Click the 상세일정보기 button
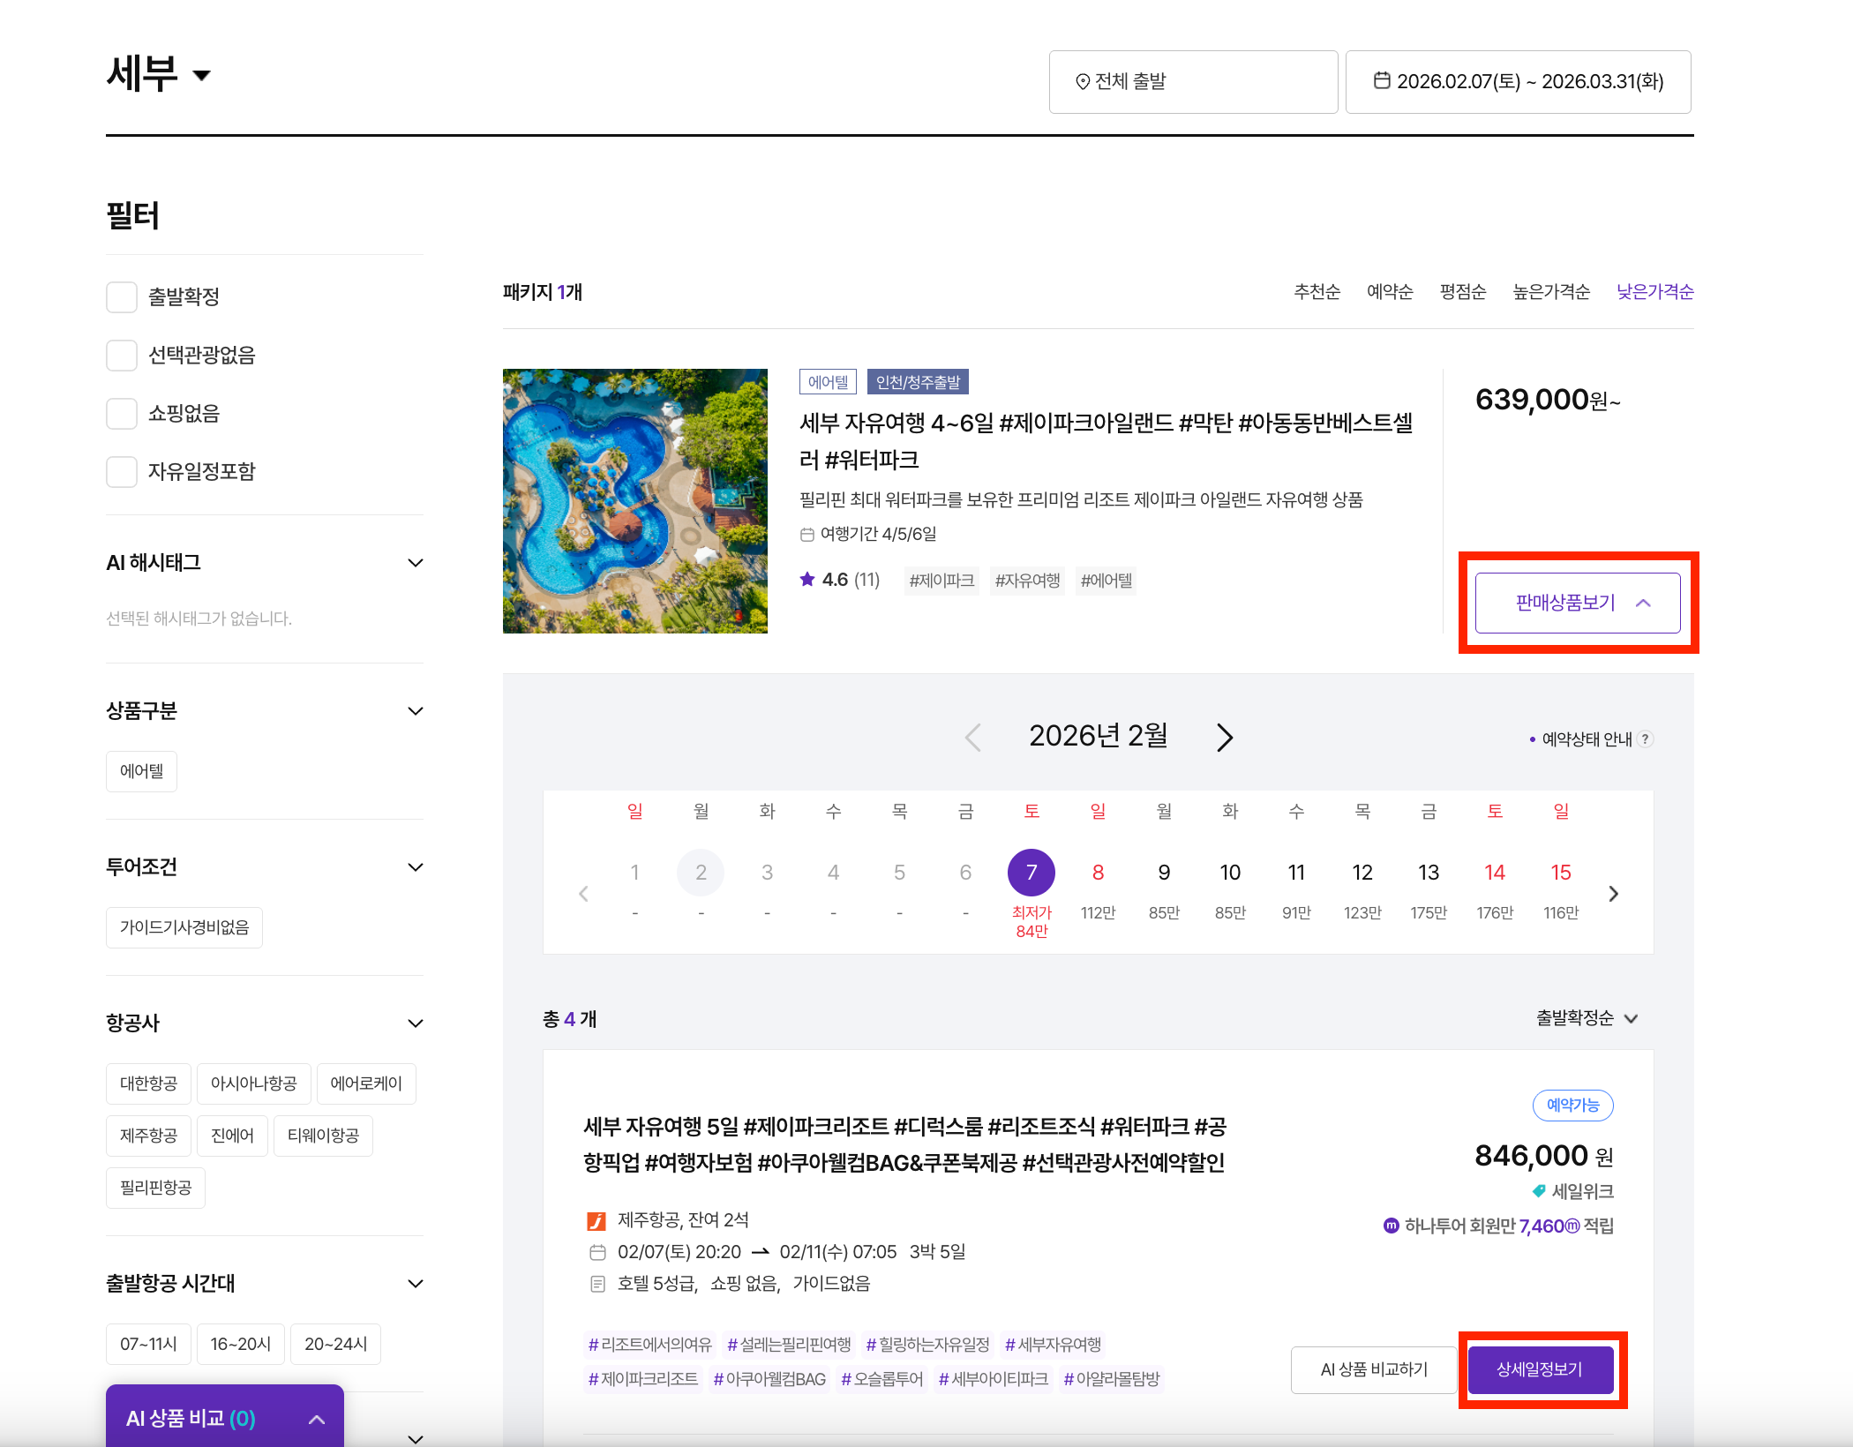Viewport: 1853px width, 1447px height. 1540,1369
